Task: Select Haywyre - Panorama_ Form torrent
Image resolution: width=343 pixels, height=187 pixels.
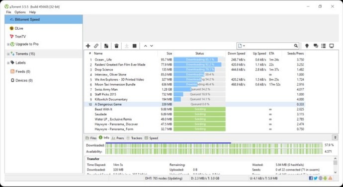Action: click(195, 129)
